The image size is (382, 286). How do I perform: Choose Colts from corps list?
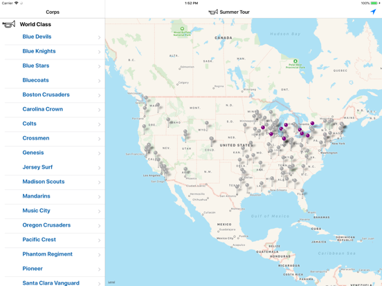(53, 124)
